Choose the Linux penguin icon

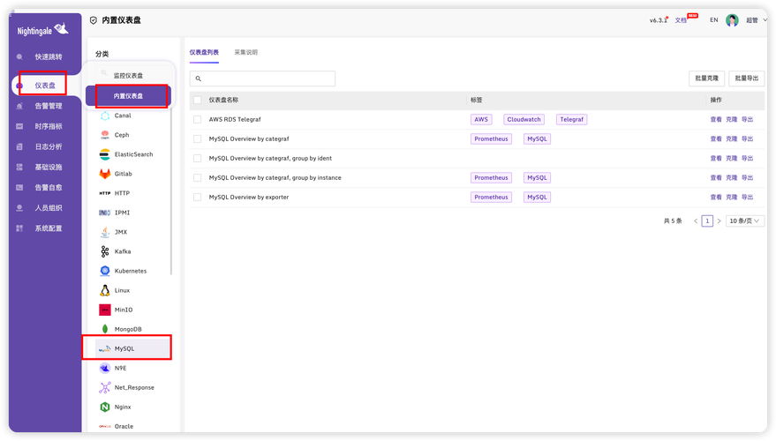click(105, 290)
